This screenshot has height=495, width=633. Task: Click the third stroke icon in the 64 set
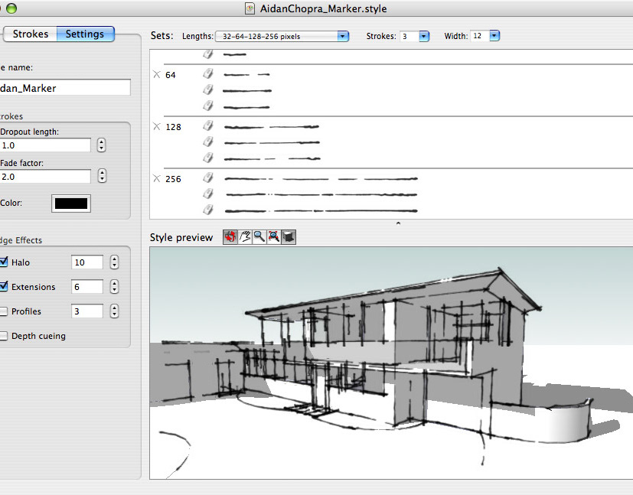[208, 106]
